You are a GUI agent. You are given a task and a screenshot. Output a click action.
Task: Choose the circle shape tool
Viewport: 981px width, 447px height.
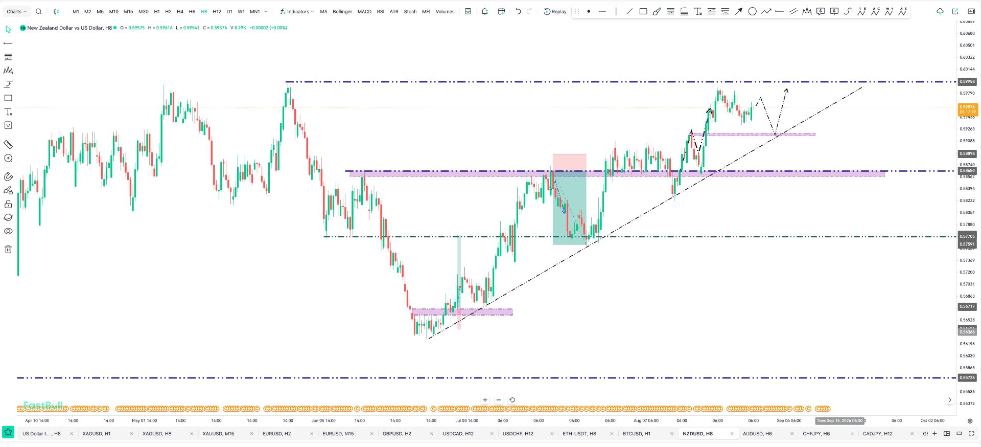click(x=752, y=11)
